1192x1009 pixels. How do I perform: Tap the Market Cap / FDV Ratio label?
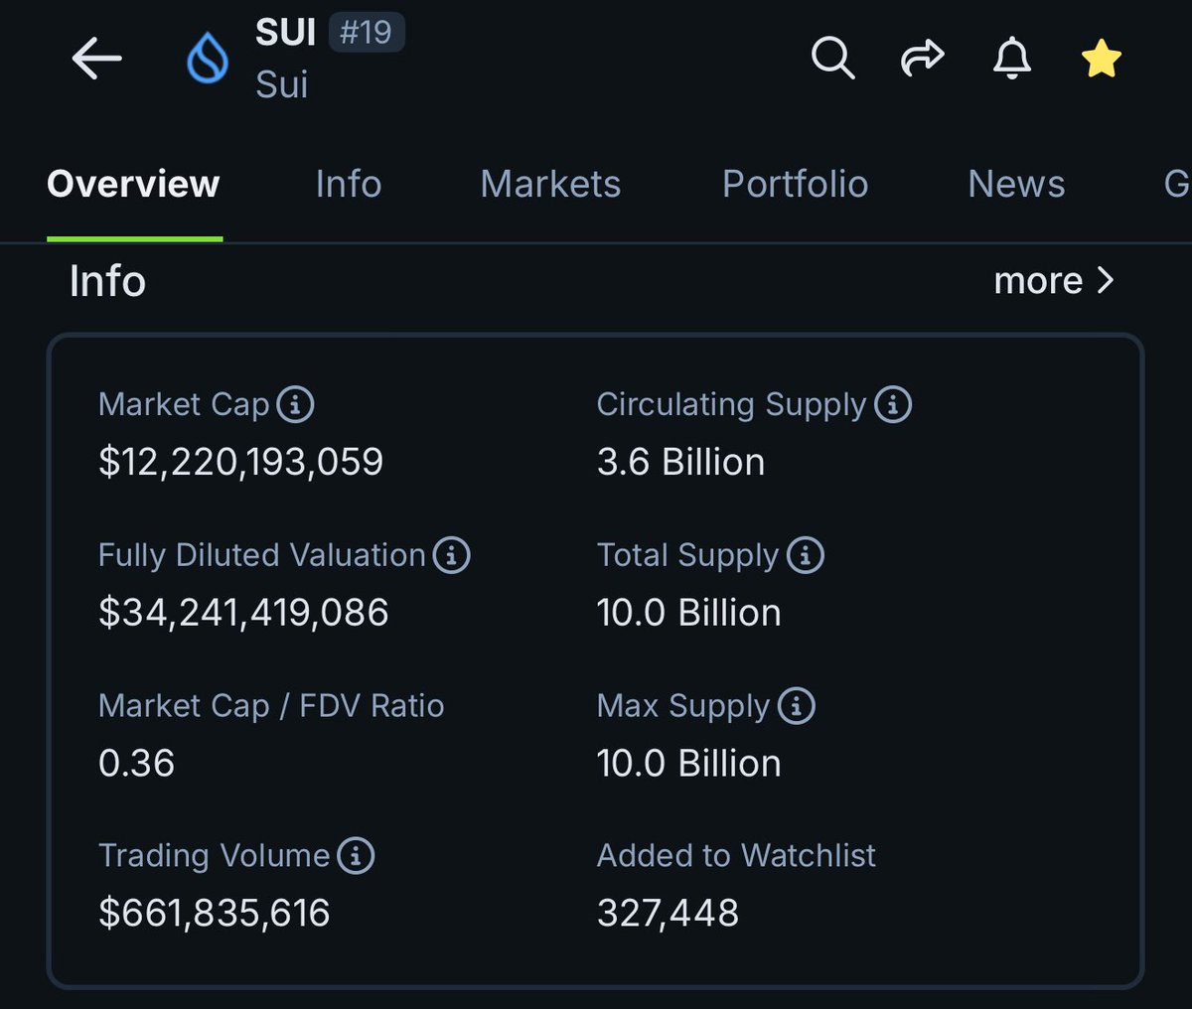click(x=271, y=706)
